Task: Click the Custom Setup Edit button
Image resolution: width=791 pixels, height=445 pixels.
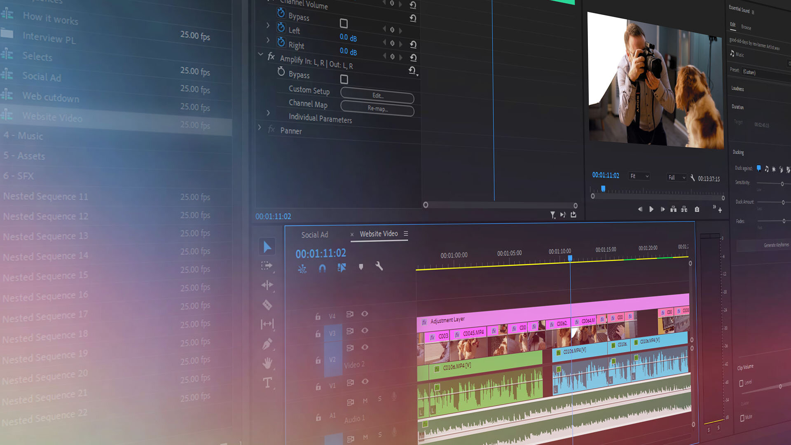Action: pos(377,96)
